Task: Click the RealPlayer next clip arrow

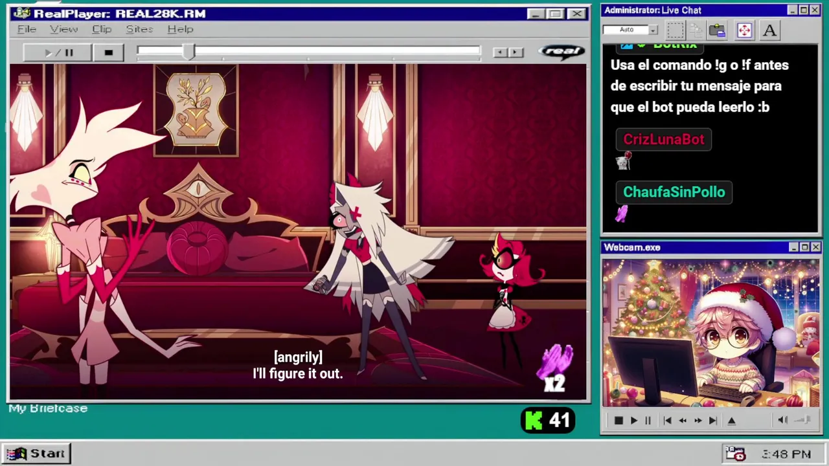Action: (x=516, y=52)
